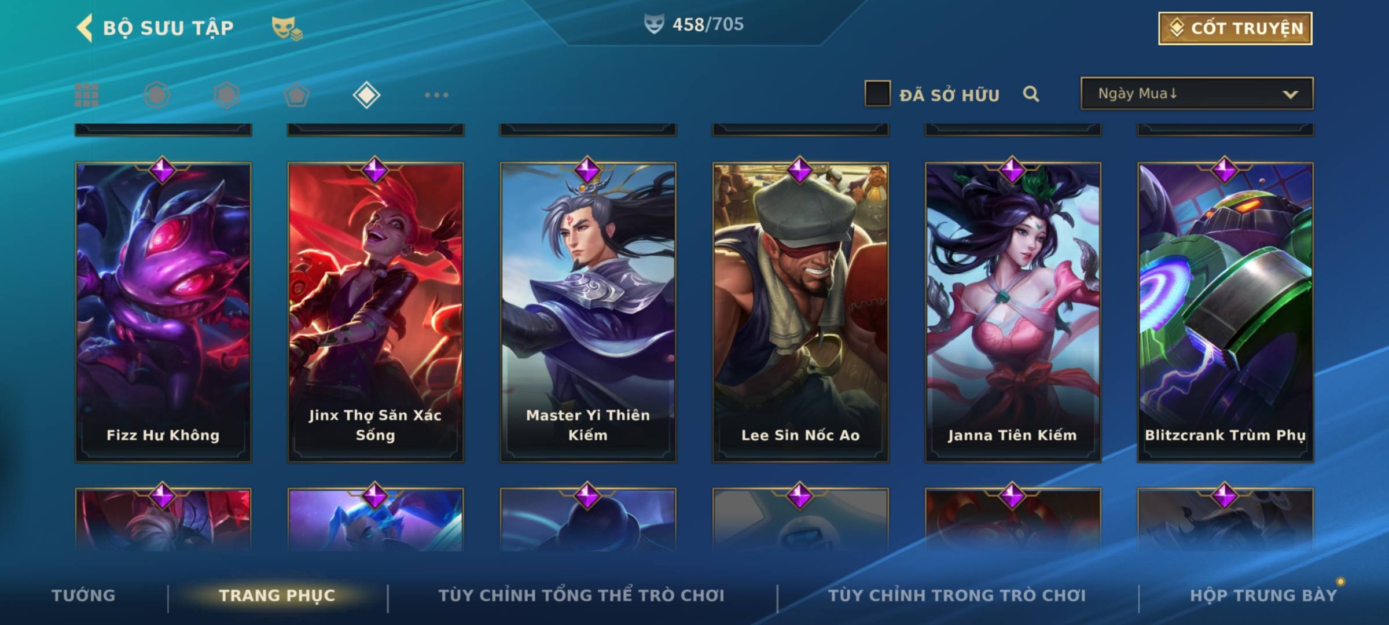1389x625 pixels.
Task: Select the pentagon rarity filter icon
Action: tap(296, 95)
